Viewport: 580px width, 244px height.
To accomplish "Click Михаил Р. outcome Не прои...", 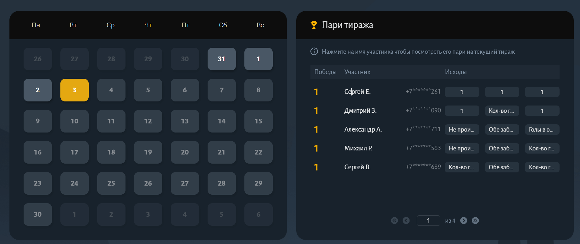I will pyautogui.click(x=462, y=148).
